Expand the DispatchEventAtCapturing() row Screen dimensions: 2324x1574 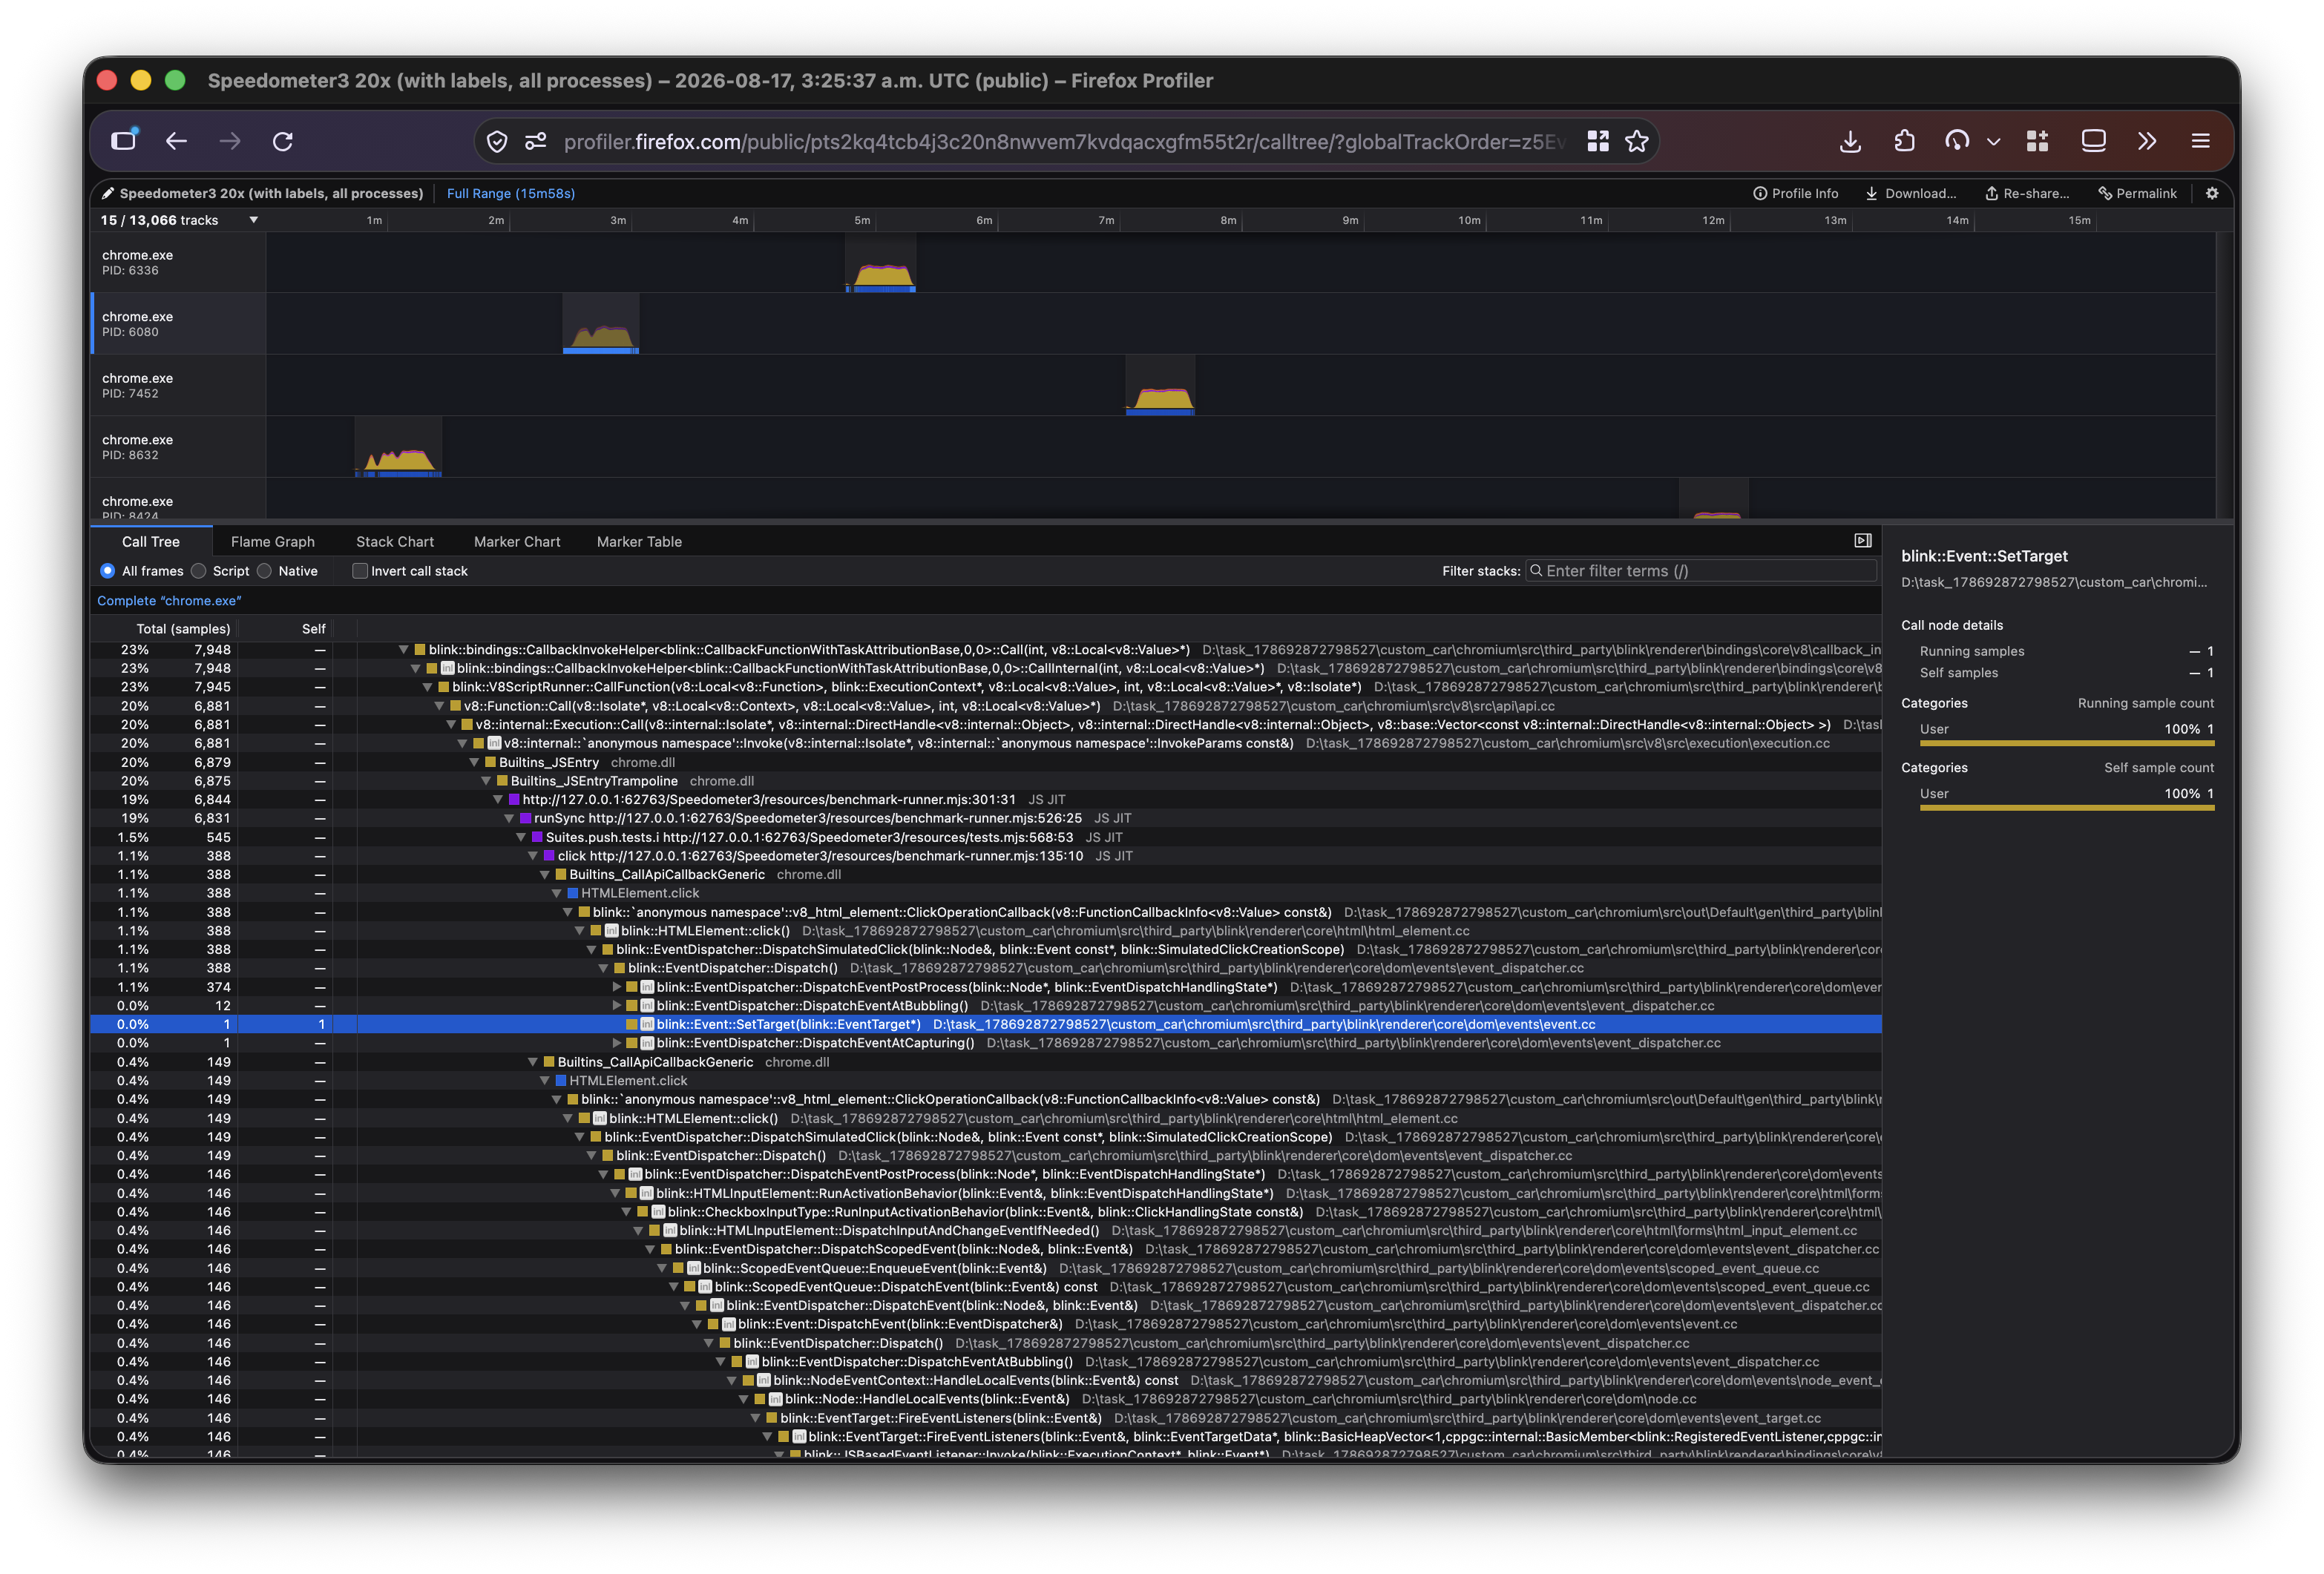click(x=617, y=1044)
